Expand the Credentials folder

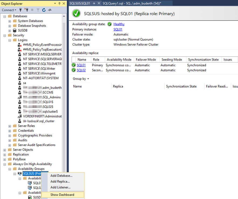[x=10, y=131]
